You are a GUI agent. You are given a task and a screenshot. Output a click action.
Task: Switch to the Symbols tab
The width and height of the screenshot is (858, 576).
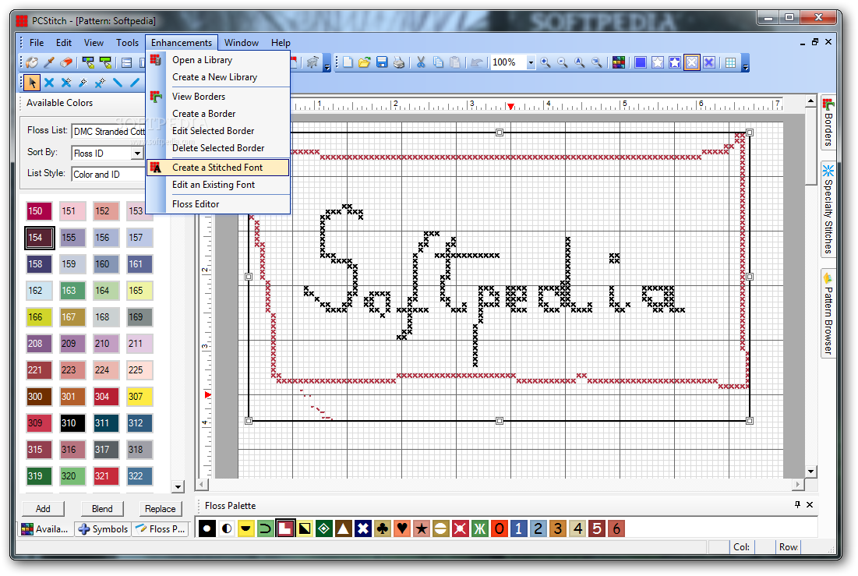pyautogui.click(x=103, y=529)
